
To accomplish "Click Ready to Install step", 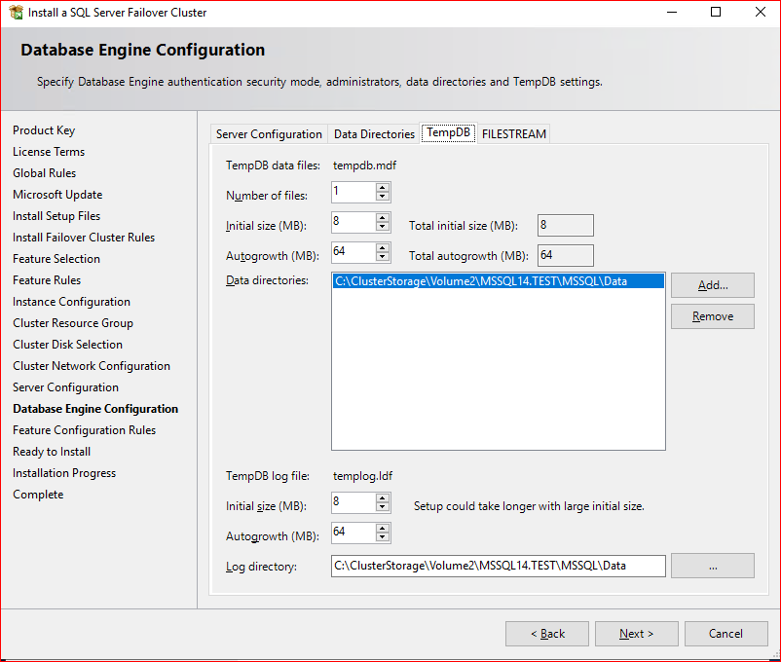I will coord(52,452).
